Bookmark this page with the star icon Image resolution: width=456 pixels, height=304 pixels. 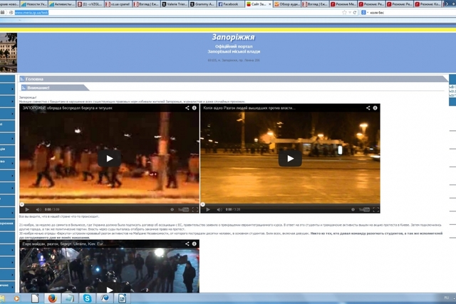[x=344, y=13]
